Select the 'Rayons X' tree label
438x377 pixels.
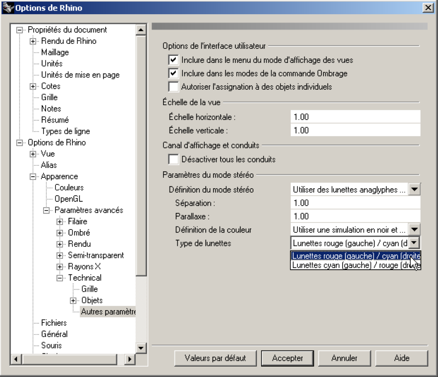(84, 266)
